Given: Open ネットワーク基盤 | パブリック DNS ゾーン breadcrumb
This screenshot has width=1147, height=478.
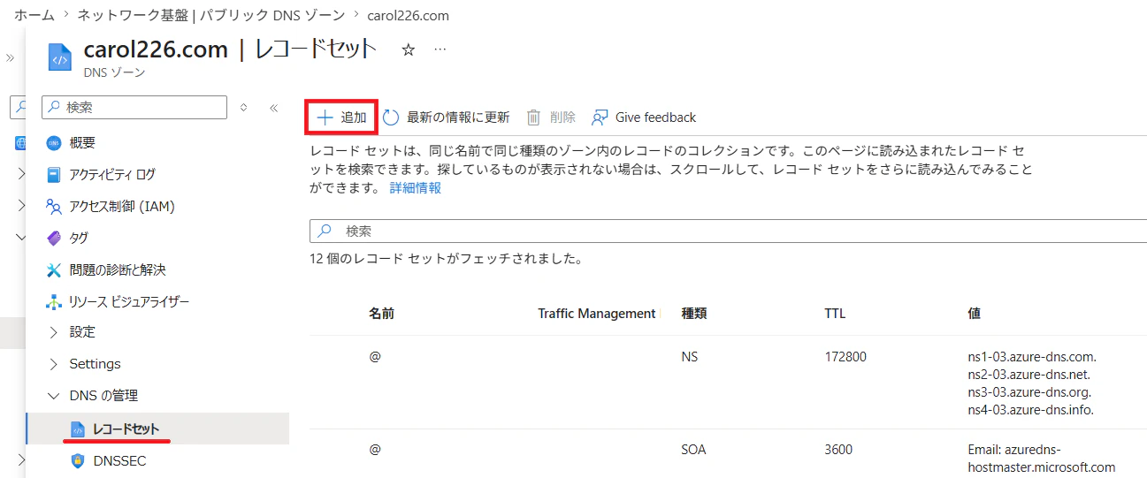Looking at the screenshot, I should pos(210,15).
